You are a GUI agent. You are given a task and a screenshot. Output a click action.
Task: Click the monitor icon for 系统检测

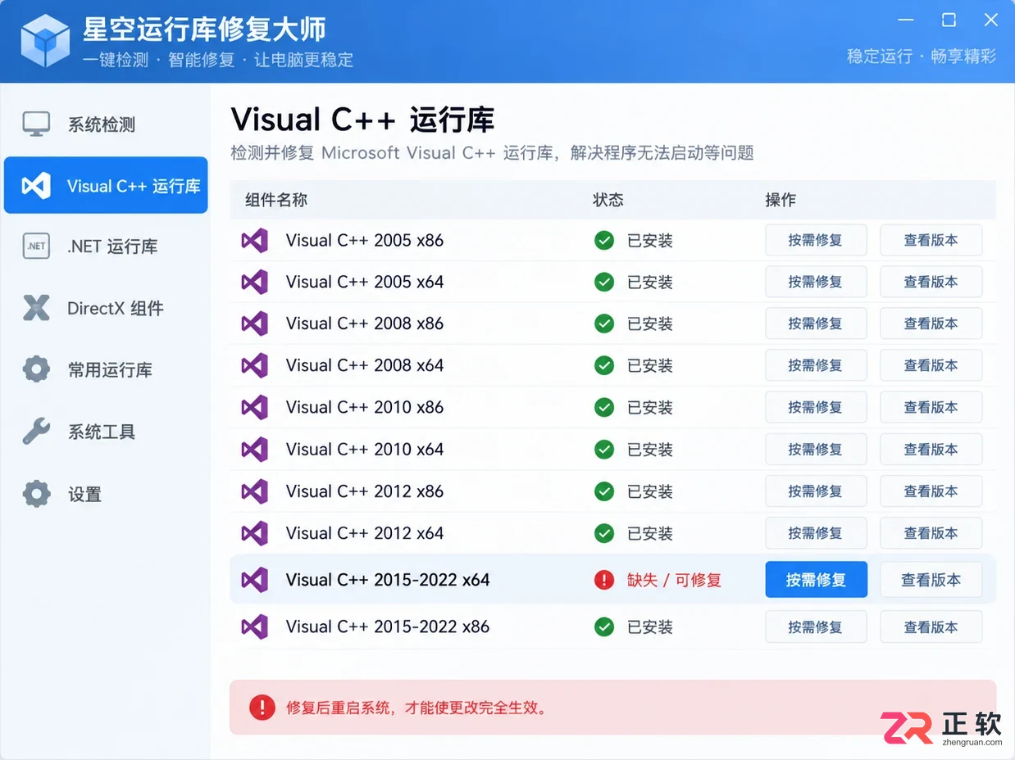click(36, 124)
